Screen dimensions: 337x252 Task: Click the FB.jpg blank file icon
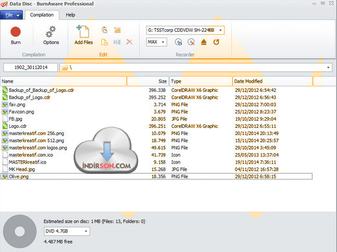tap(5, 119)
